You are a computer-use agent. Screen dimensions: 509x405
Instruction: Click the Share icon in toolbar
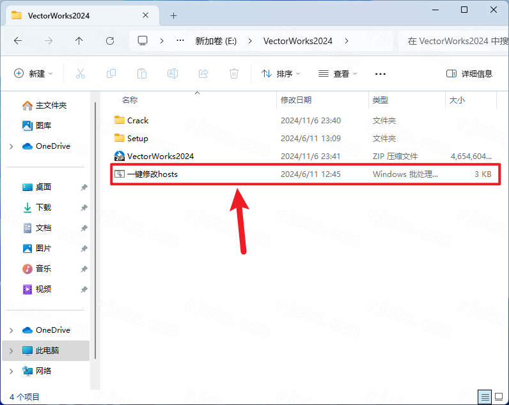tap(203, 73)
